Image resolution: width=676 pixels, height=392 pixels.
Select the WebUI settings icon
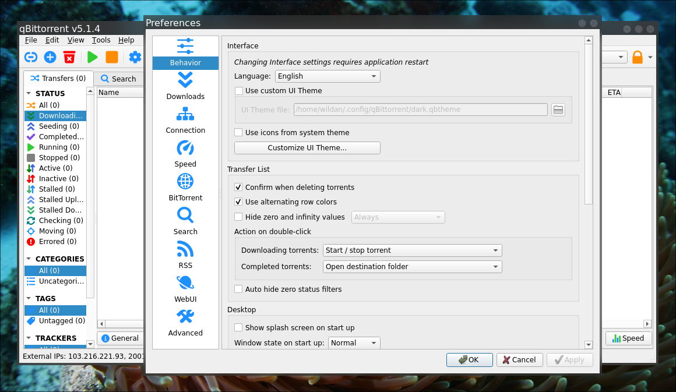(185, 288)
